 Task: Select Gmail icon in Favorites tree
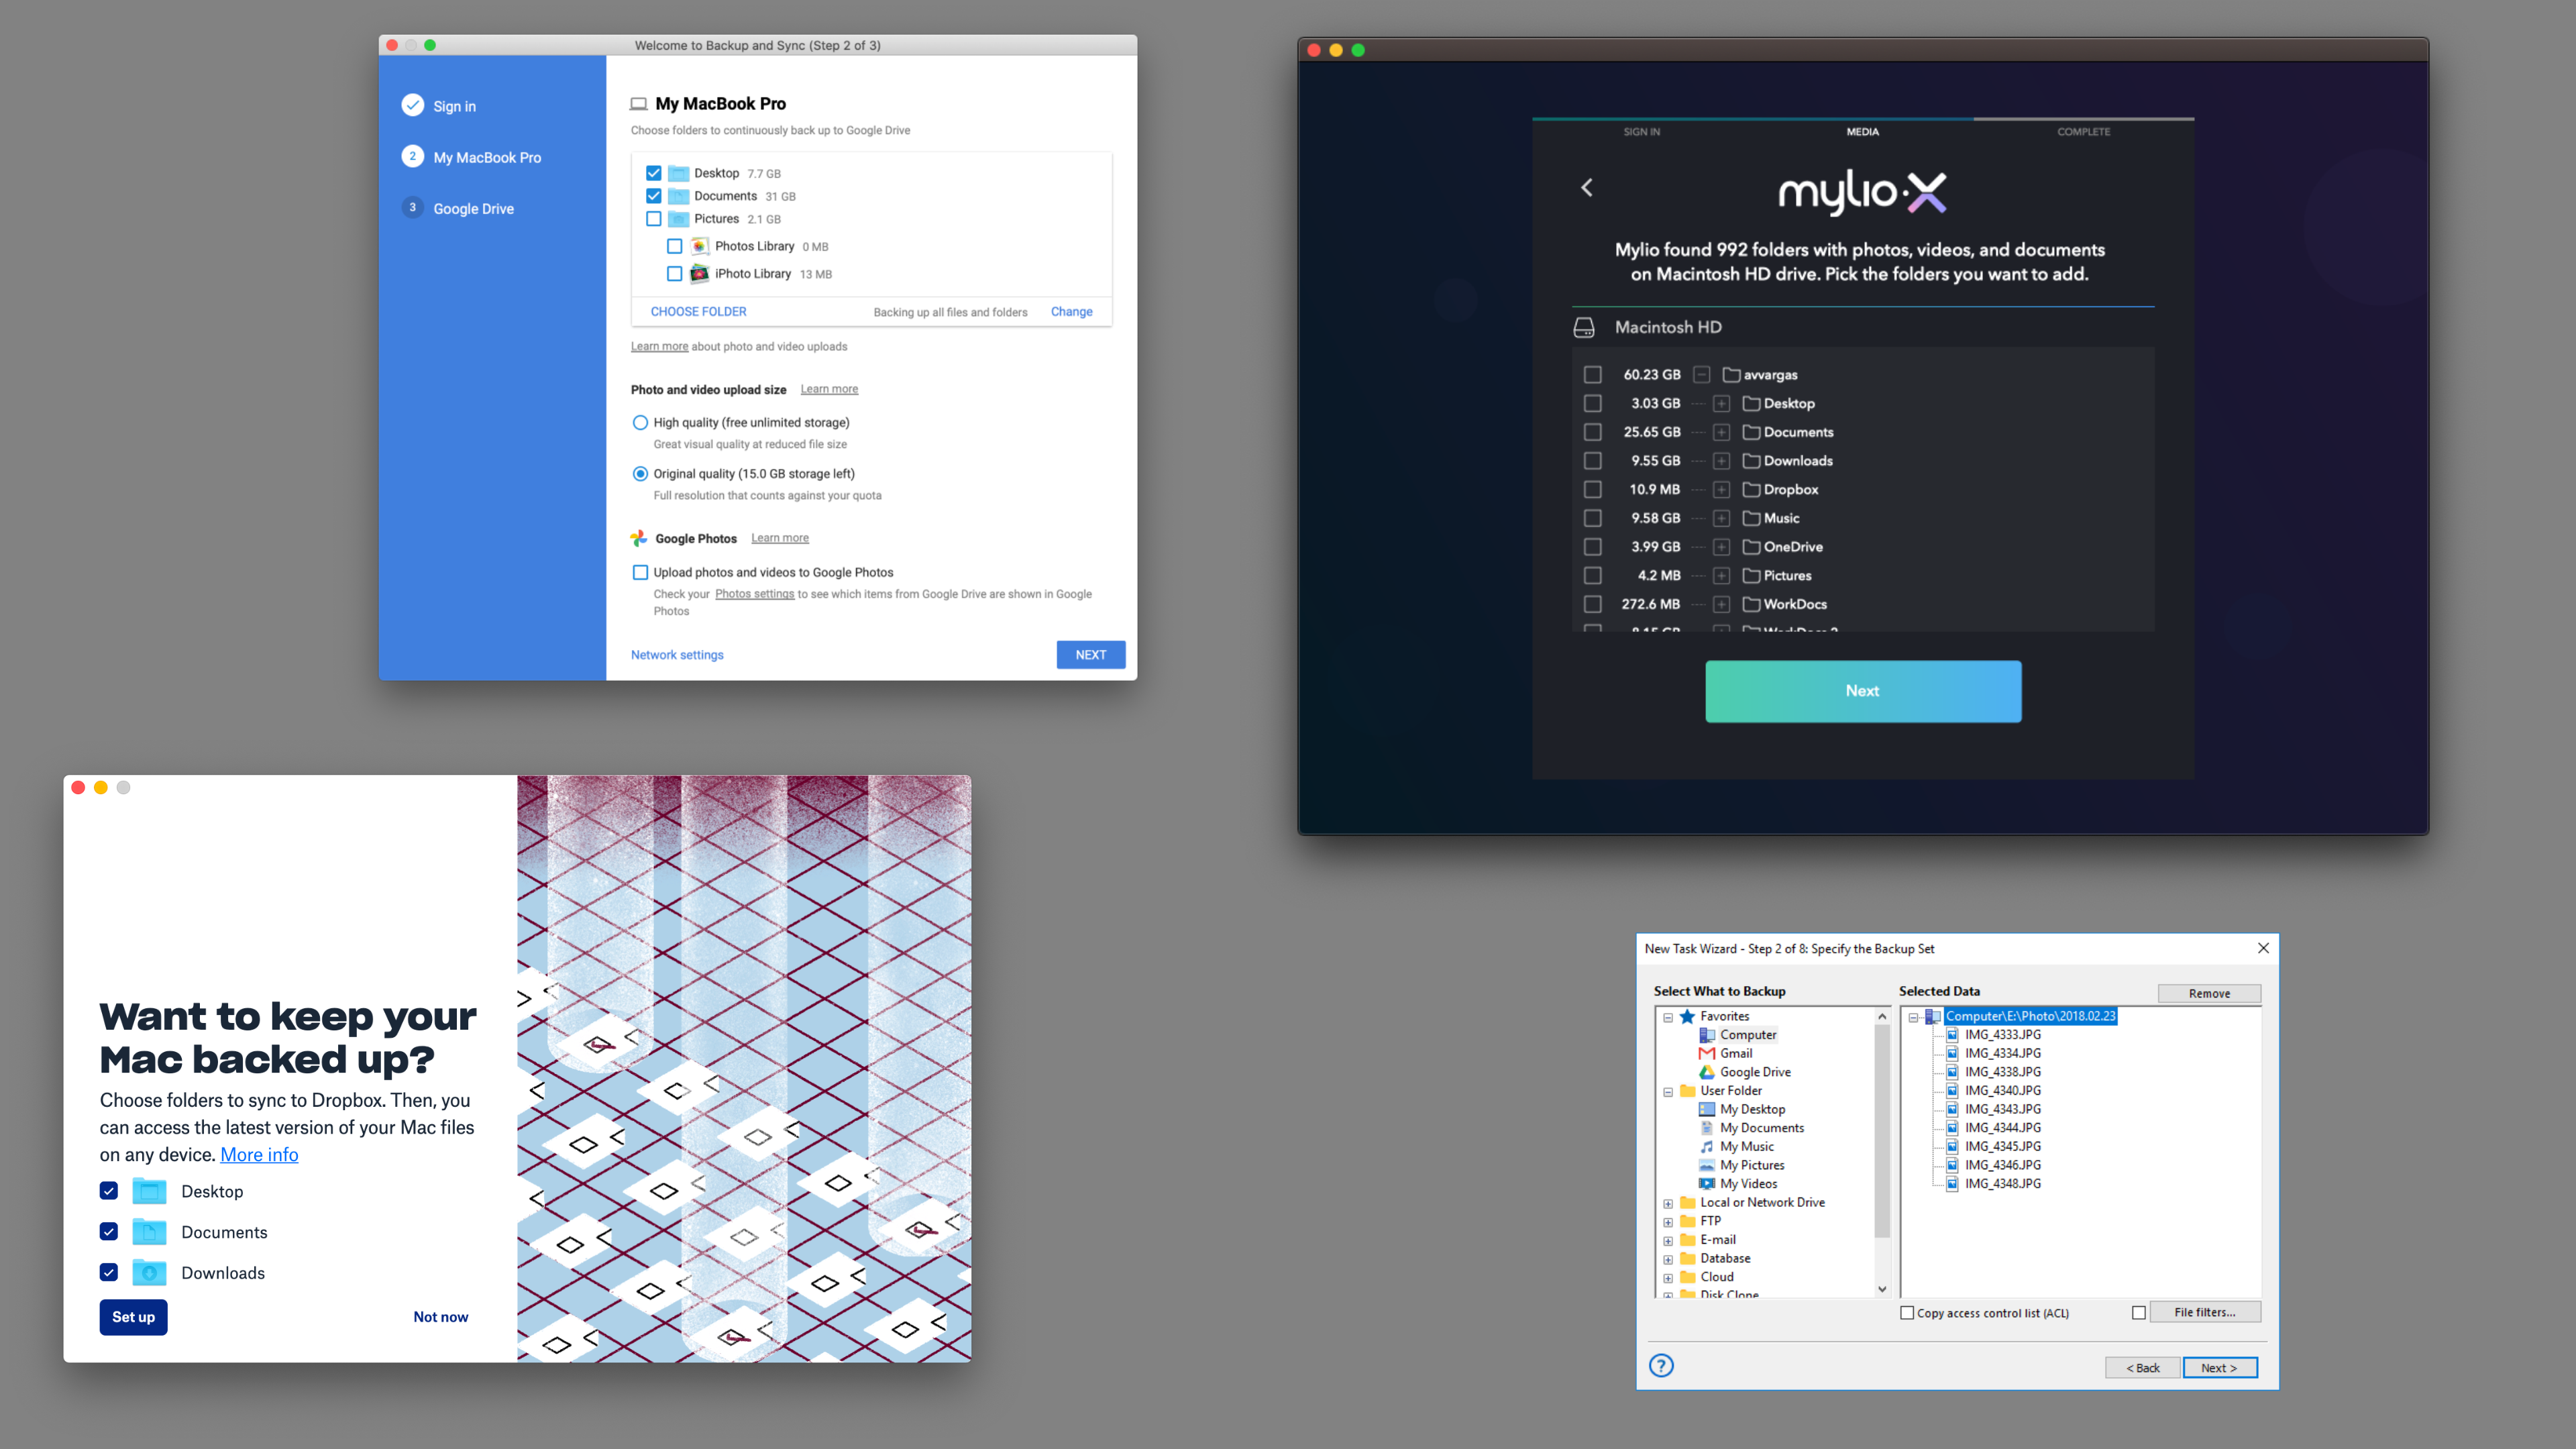(1707, 1053)
